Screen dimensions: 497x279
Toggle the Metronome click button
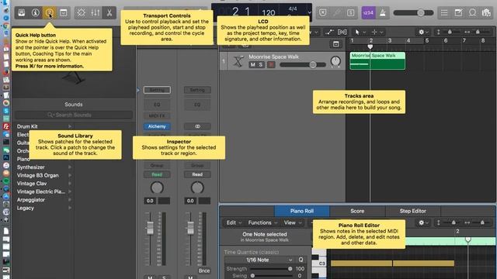(x=383, y=12)
